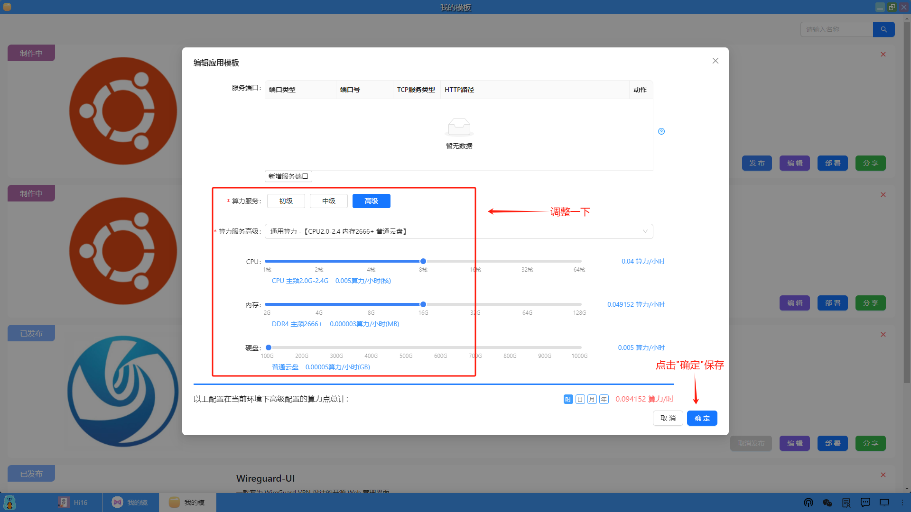Delete the Wireguard-UI template with red X
This screenshot has width=911, height=512.
883,475
